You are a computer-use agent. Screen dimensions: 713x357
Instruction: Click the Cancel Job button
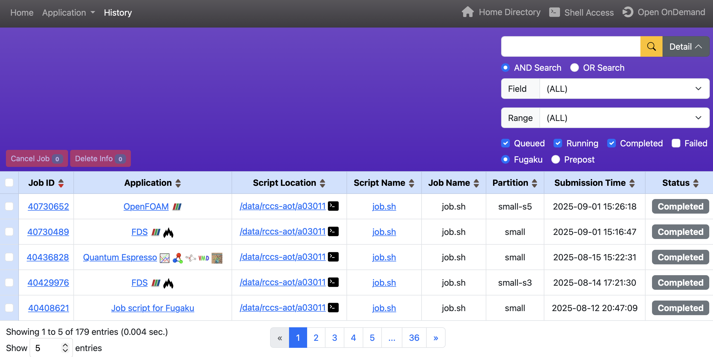click(36, 159)
